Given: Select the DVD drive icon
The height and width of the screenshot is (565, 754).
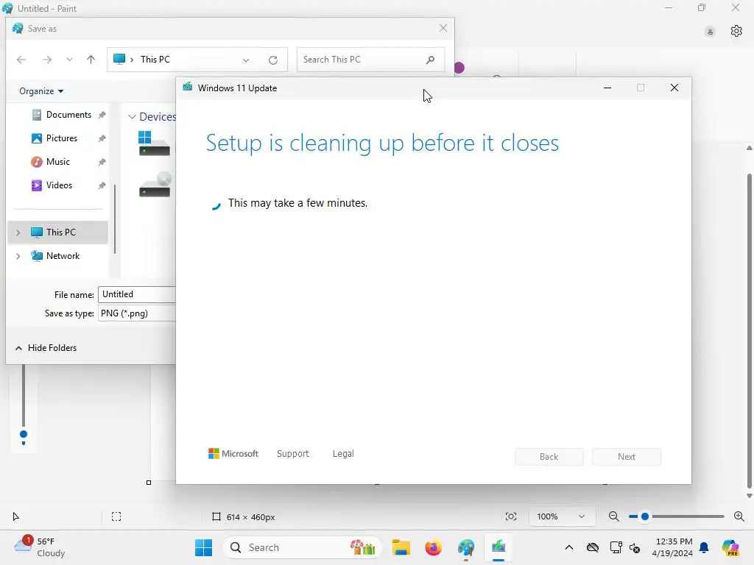Looking at the screenshot, I should pos(155,185).
